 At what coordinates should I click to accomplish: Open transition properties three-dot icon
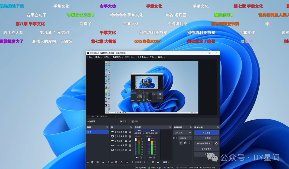pyautogui.click(x=190, y=143)
